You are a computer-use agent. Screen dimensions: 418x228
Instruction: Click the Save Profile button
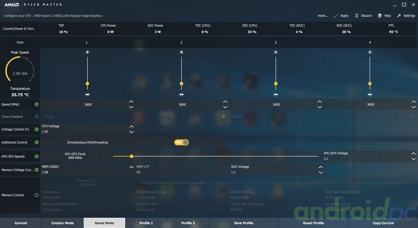click(244, 223)
